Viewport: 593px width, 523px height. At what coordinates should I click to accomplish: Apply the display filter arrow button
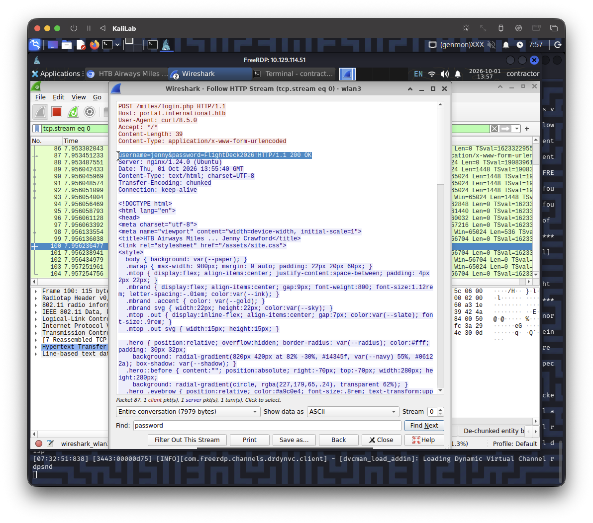(x=505, y=129)
